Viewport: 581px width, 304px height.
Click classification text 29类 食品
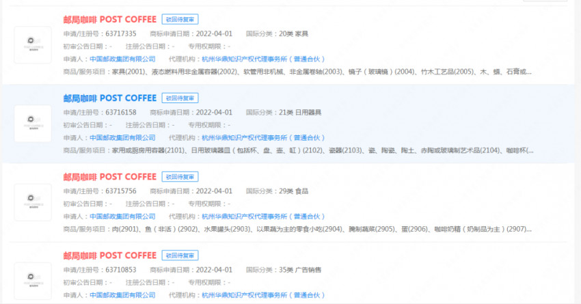(x=293, y=191)
